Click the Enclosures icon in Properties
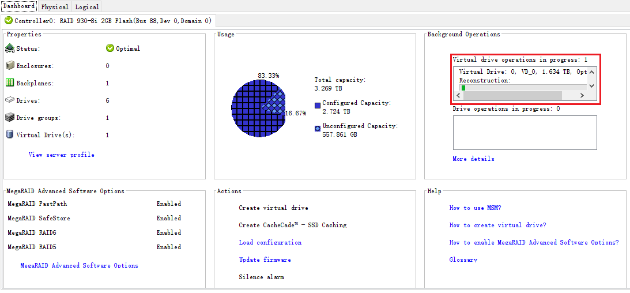The image size is (630, 293). tap(10, 66)
